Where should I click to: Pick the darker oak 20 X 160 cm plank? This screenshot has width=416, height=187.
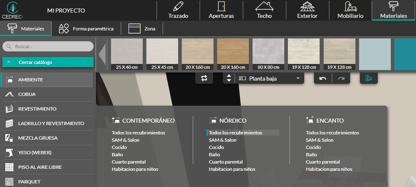[x=233, y=54]
